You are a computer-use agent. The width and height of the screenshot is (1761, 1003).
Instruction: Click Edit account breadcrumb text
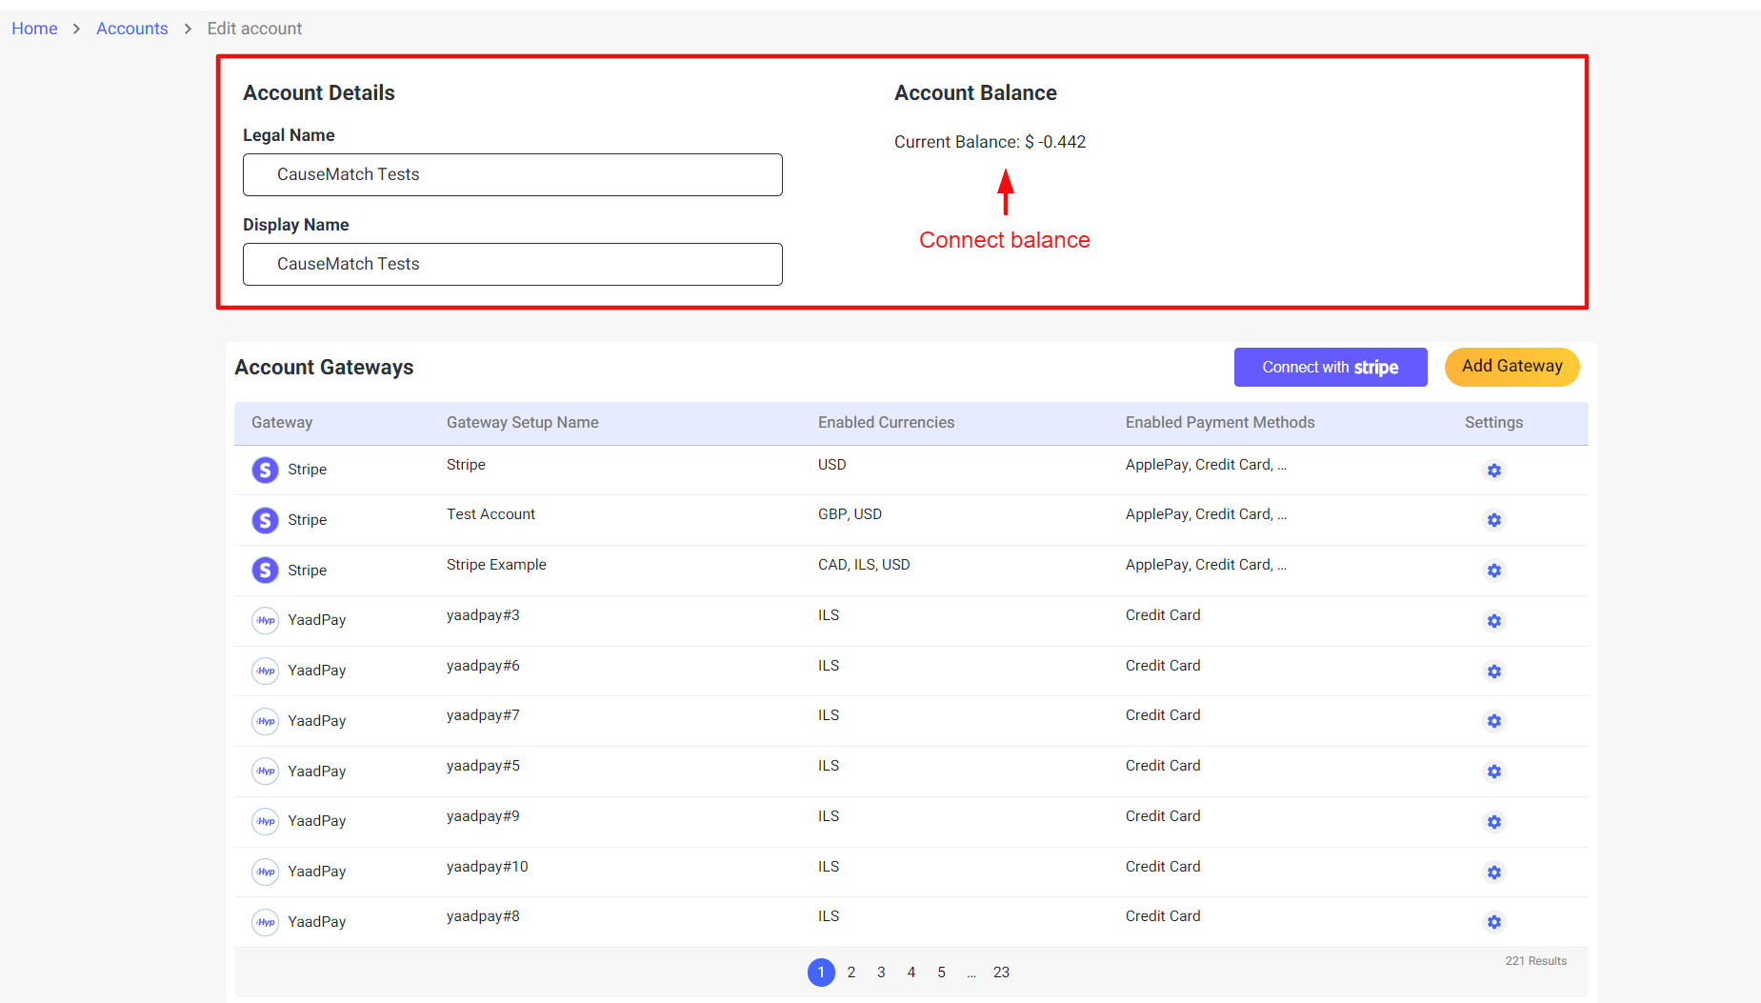point(254,29)
